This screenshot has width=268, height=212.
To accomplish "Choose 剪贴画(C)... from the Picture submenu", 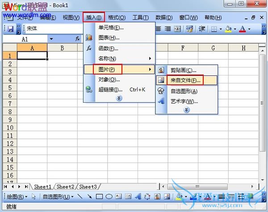I will pyautogui.click(x=186, y=70).
